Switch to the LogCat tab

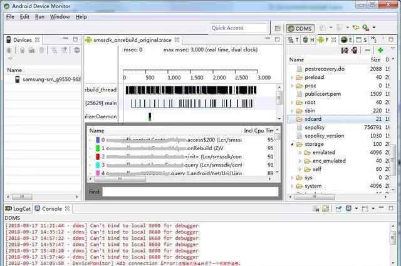coord(18,209)
